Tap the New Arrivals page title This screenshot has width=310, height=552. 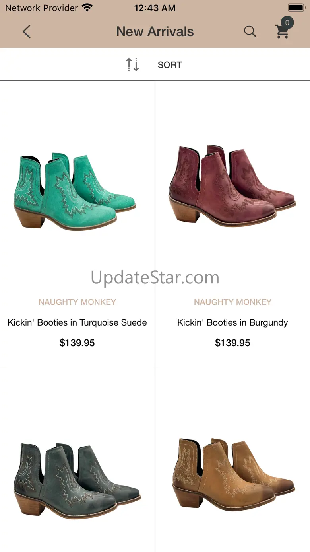(155, 31)
